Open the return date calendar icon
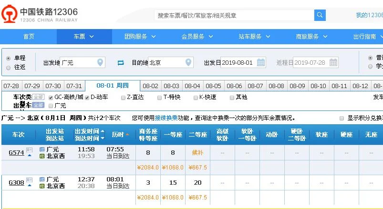Image resolution: width=383 pixels, height=209 pixels. tap(333, 62)
